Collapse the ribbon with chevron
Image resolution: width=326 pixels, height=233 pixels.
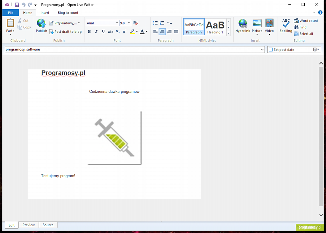point(314,13)
